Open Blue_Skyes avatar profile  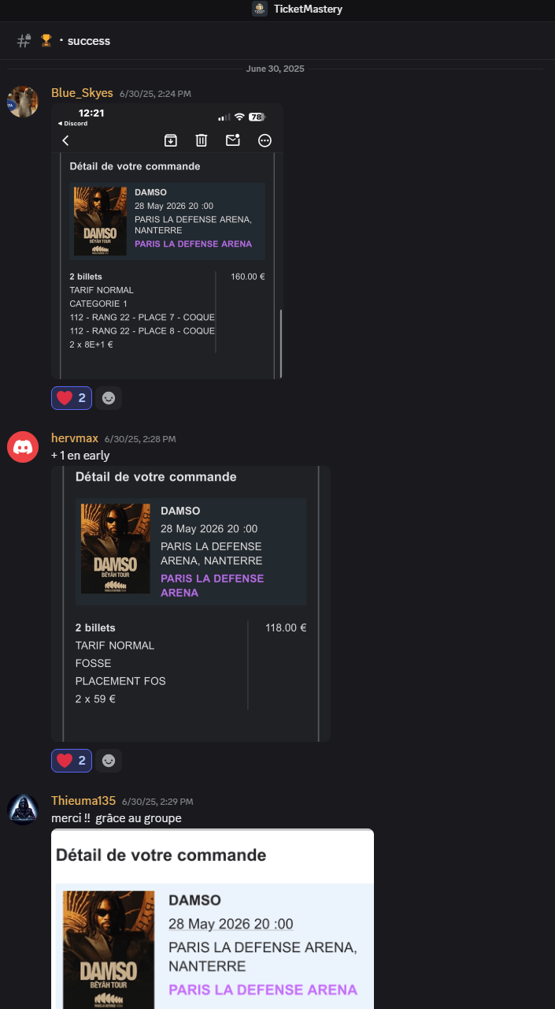[23, 102]
